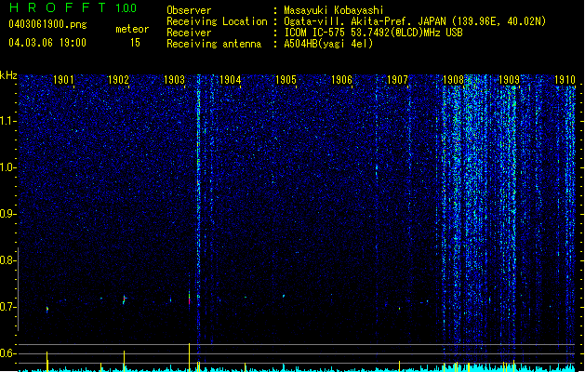Screen dimensions: 585x372
Task: Click the kHz axis unit label
Action: [x=8, y=75]
